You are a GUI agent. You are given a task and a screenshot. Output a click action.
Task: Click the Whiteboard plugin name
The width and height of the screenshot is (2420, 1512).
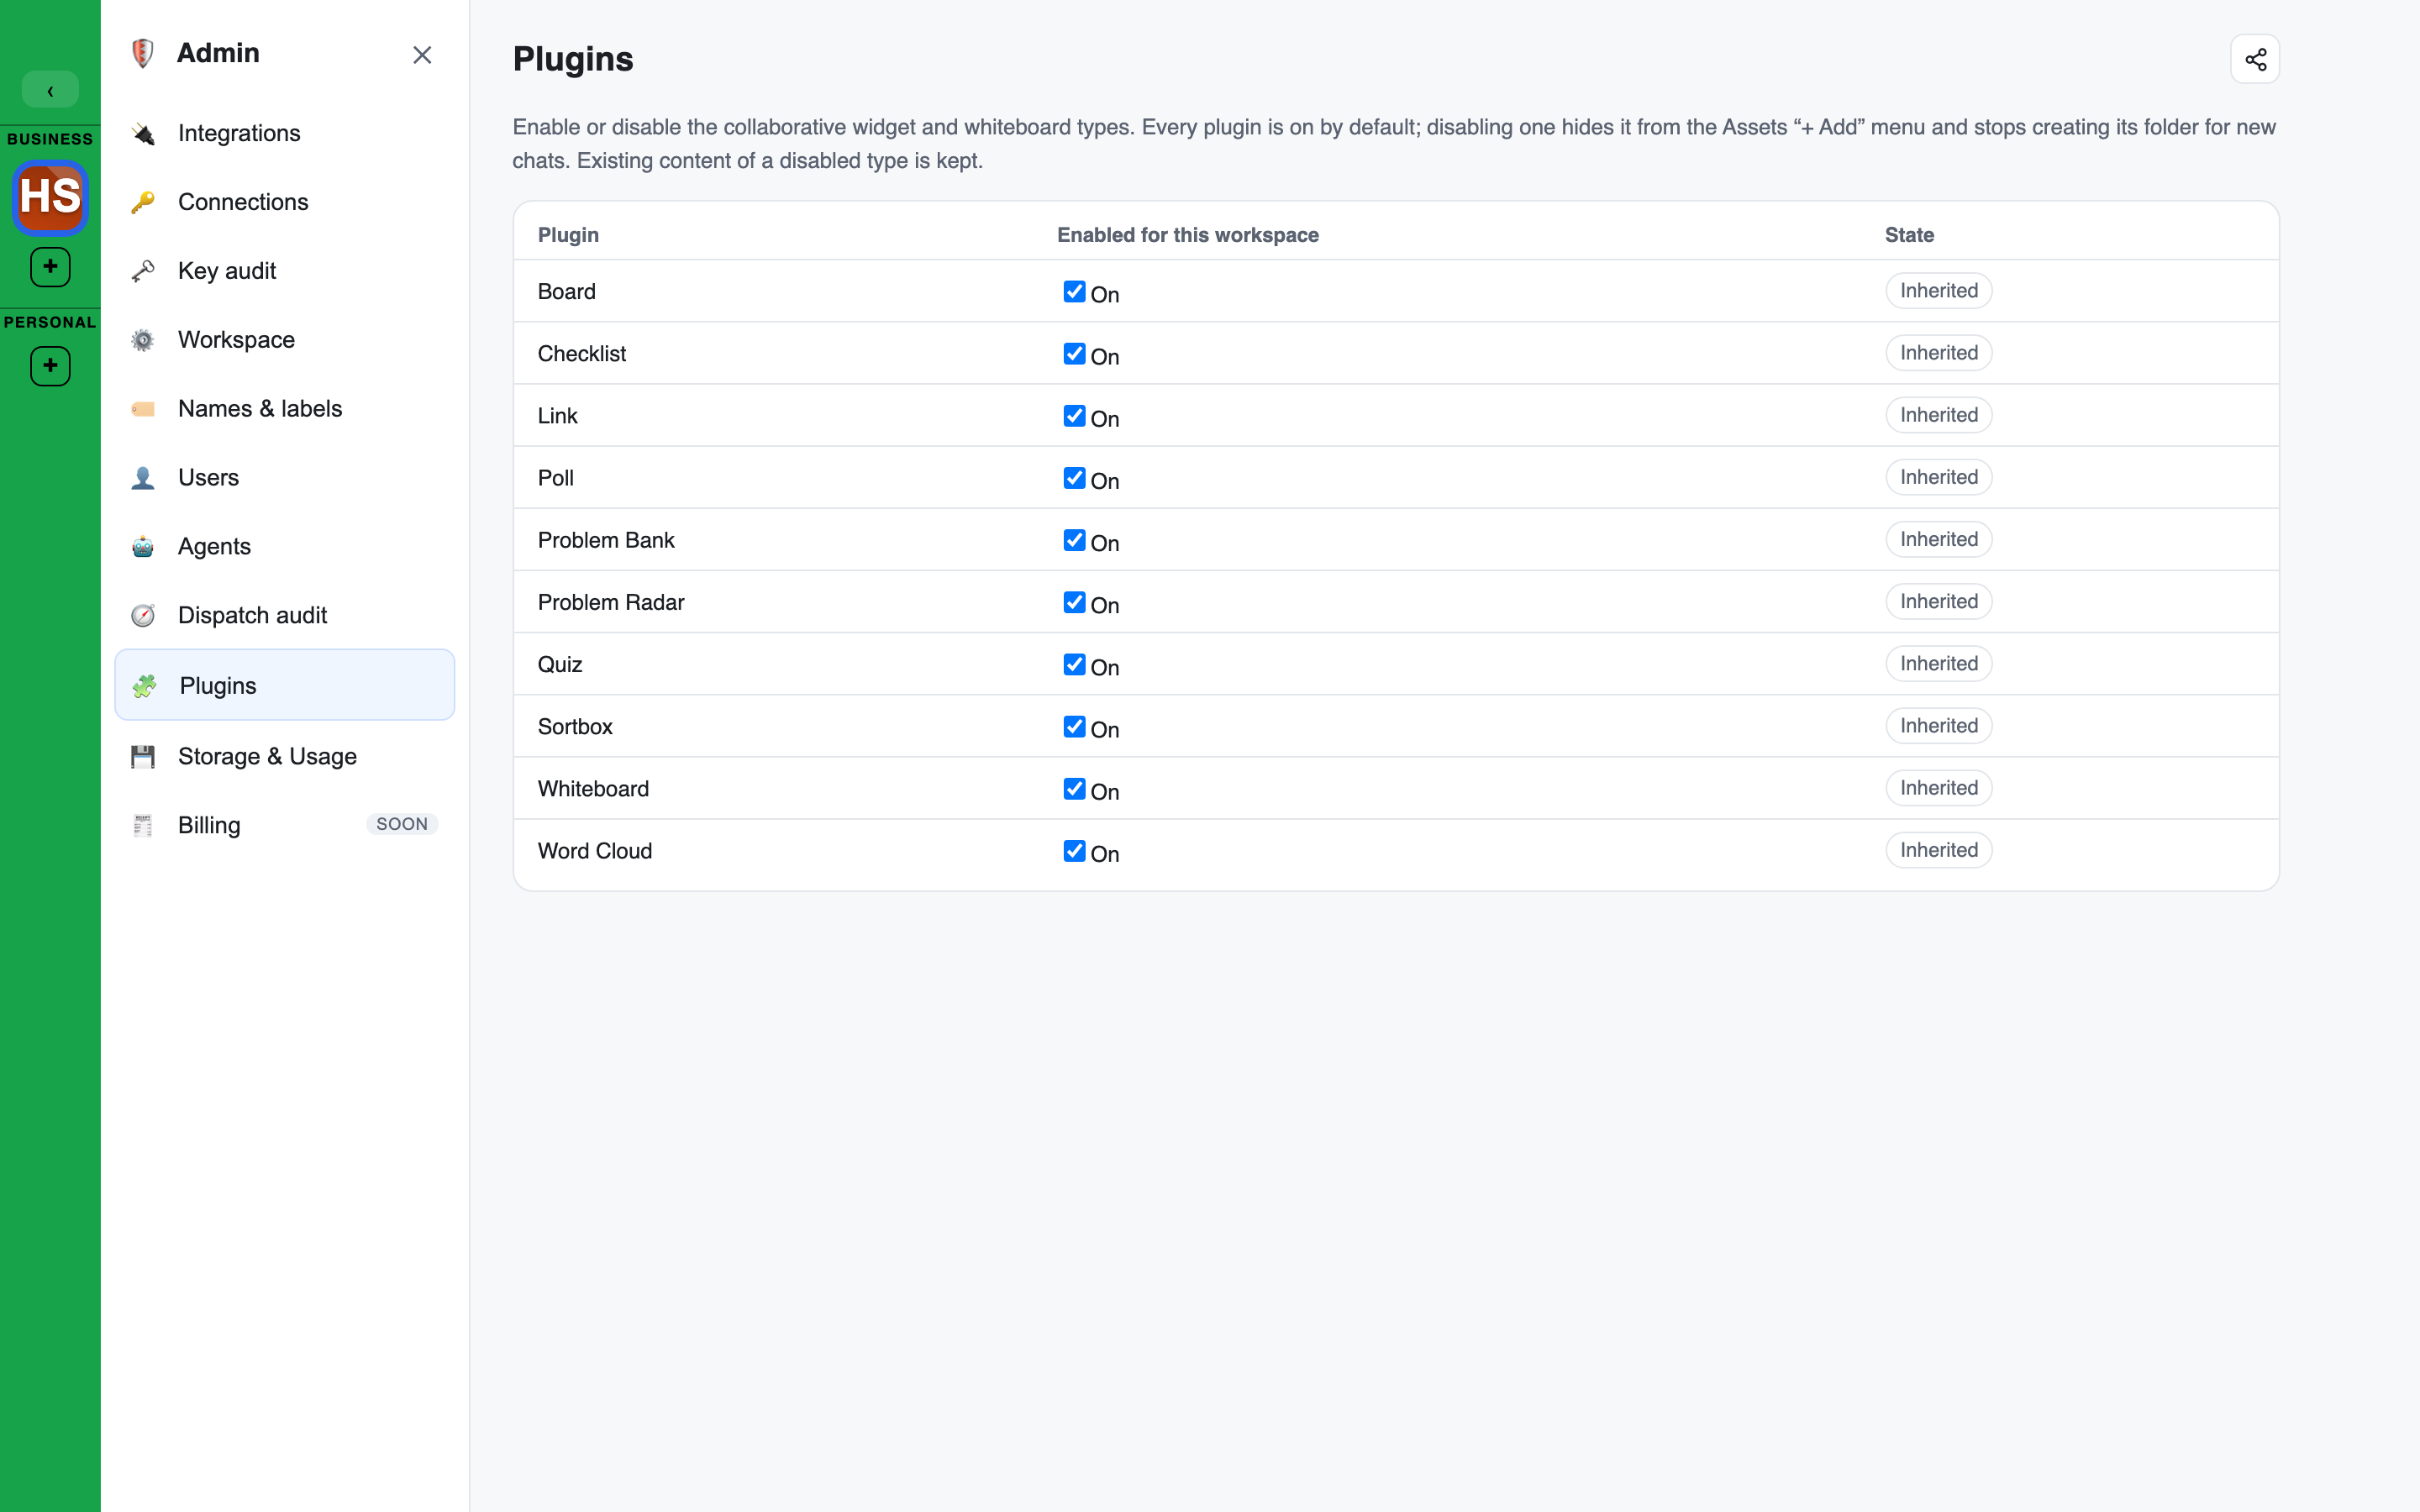pyautogui.click(x=593, y=789)
